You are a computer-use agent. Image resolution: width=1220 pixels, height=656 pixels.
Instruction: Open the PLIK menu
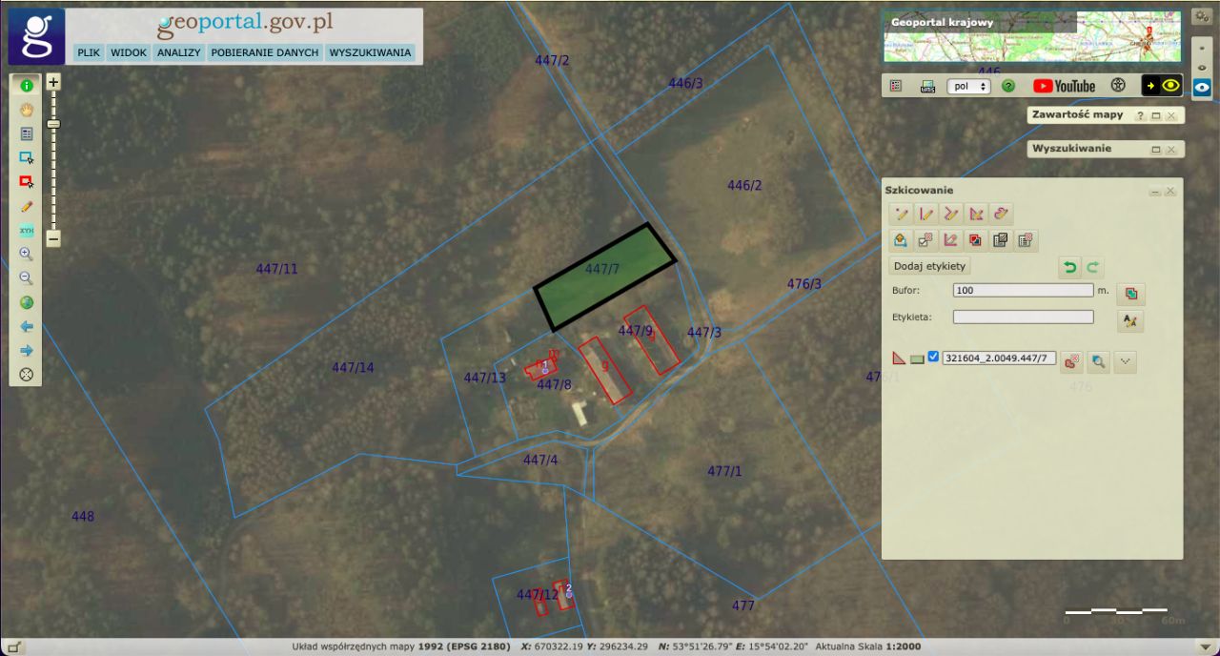click(x=89, y=53)
